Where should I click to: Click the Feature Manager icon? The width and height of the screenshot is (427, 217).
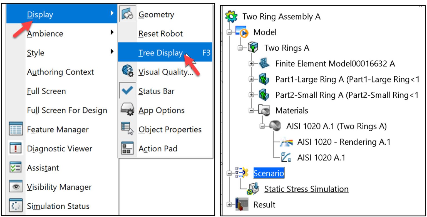[x=16, y=129]
